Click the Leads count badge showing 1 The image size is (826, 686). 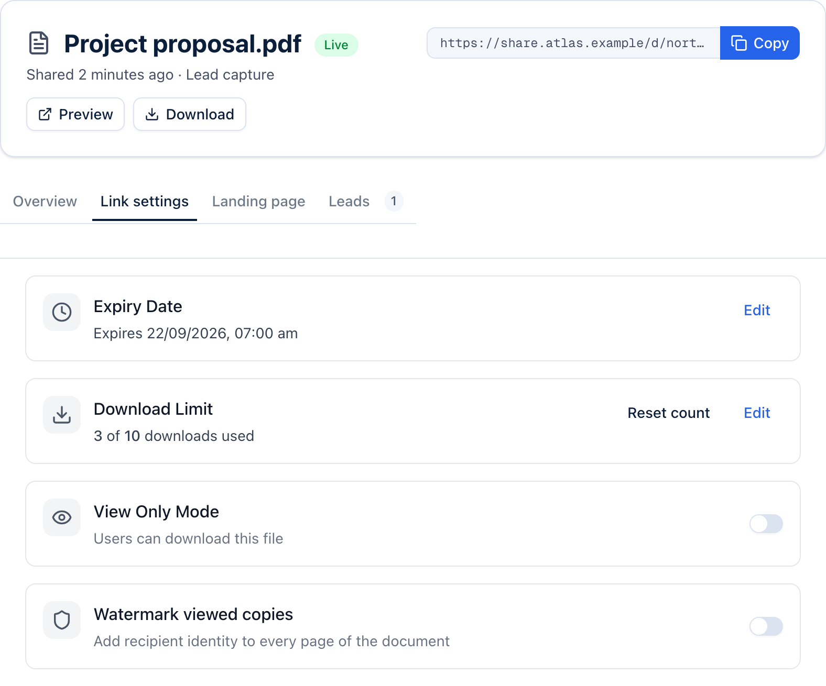[x=394, y=201]
